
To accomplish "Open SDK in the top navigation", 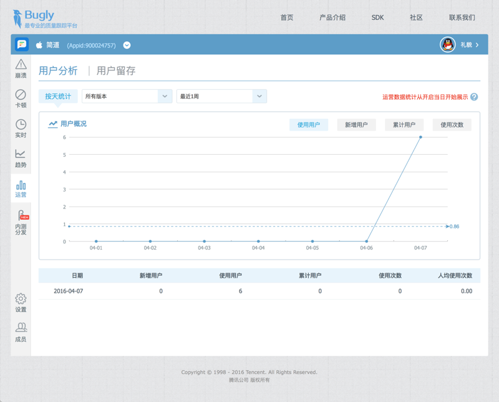I will [x=377, y=17].
